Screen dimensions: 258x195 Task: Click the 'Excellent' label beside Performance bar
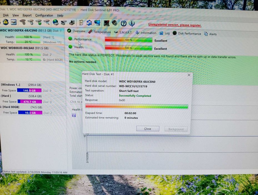point(161,41)
